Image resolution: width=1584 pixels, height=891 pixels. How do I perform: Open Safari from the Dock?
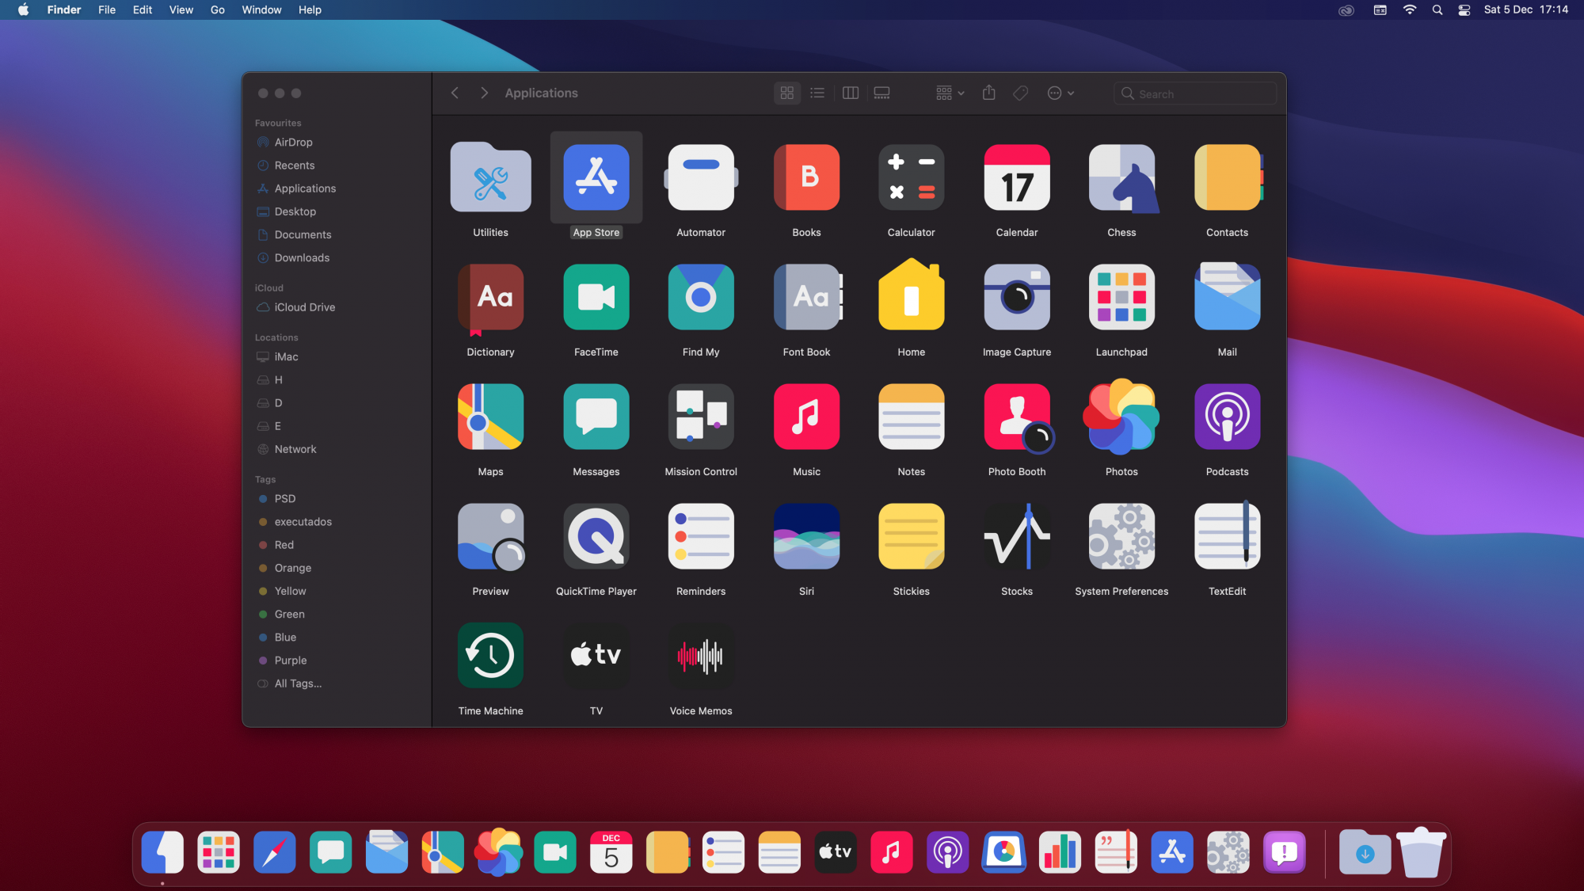coord(274,852)
